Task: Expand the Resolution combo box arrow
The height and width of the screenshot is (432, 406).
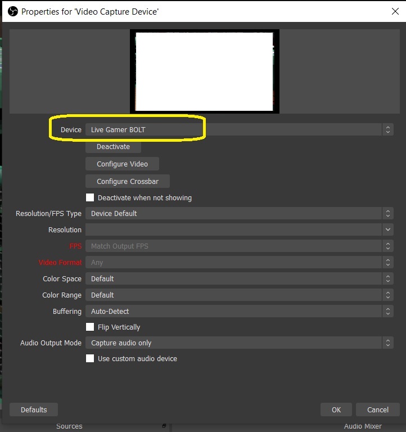Action: tap(388, 229)
